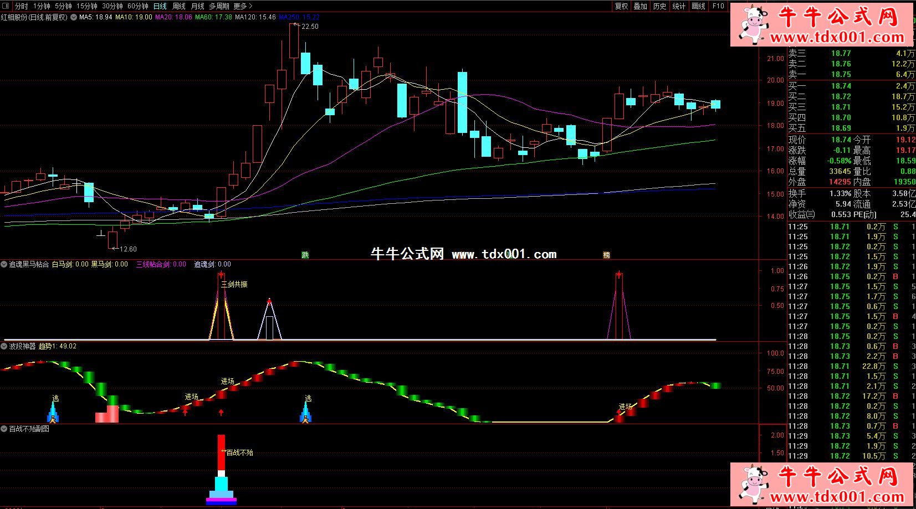The width and height of the screenshot is (916, 509).
Task: Select the 1分钟 period tab
Action: pos(42,6)
